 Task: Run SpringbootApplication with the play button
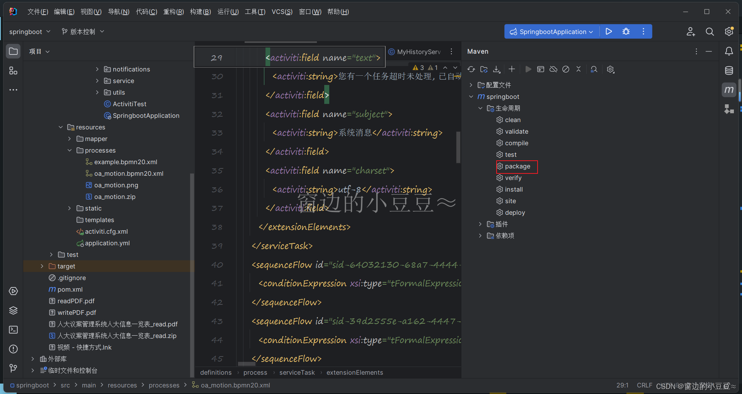click(609, 32)
